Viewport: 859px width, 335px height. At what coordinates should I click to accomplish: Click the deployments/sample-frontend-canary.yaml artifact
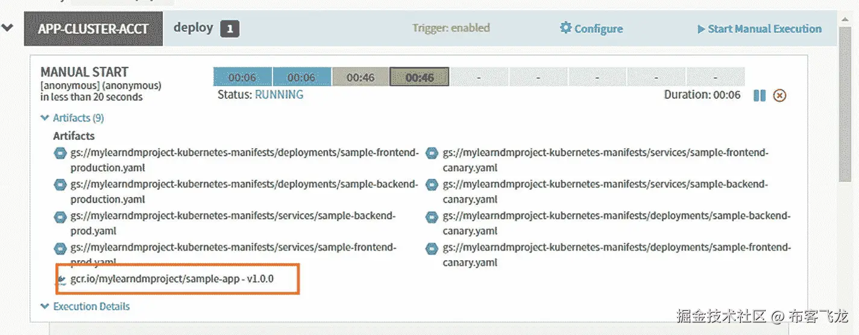tap(617, 254)
